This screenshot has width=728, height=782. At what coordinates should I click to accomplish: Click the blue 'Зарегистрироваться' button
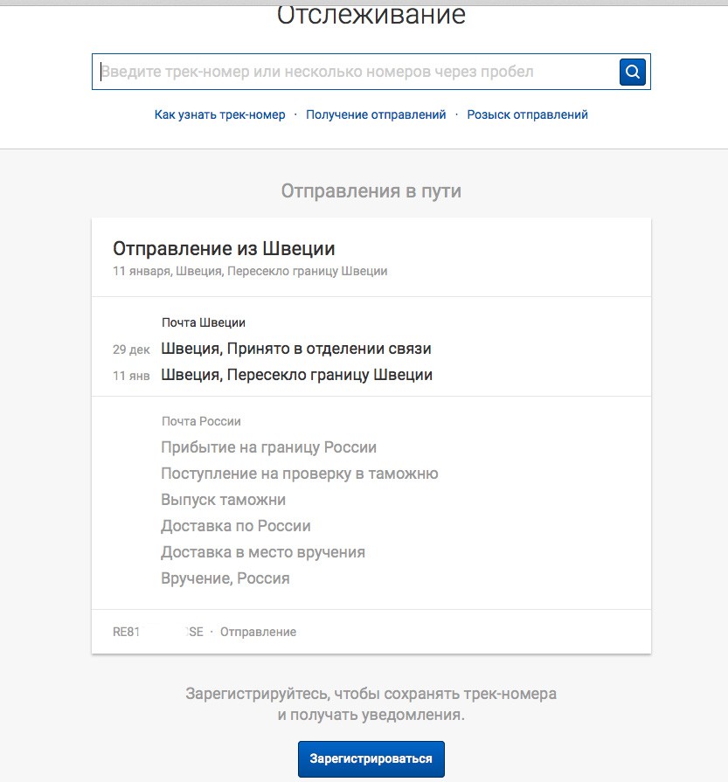(x=371, y=758)
